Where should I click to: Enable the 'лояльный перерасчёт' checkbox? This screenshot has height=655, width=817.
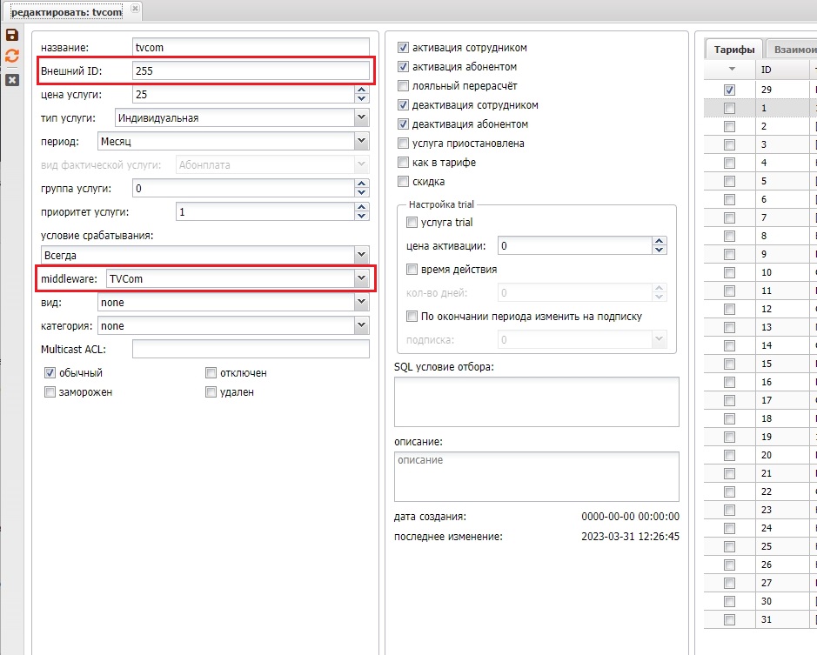[x=403, y=86]
